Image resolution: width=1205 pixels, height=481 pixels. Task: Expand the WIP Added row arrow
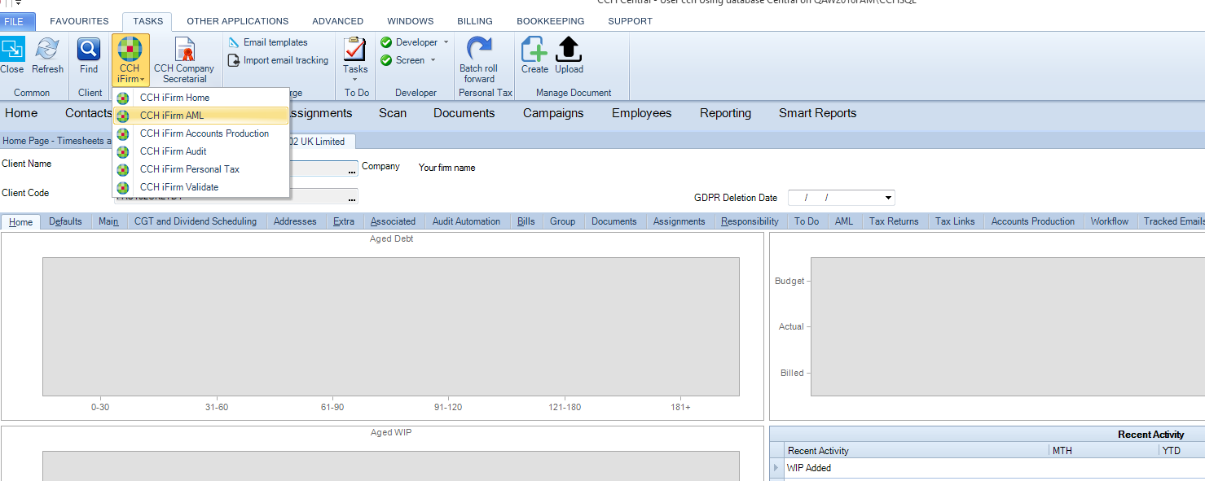pyautogui.click(x=776, y=468)
